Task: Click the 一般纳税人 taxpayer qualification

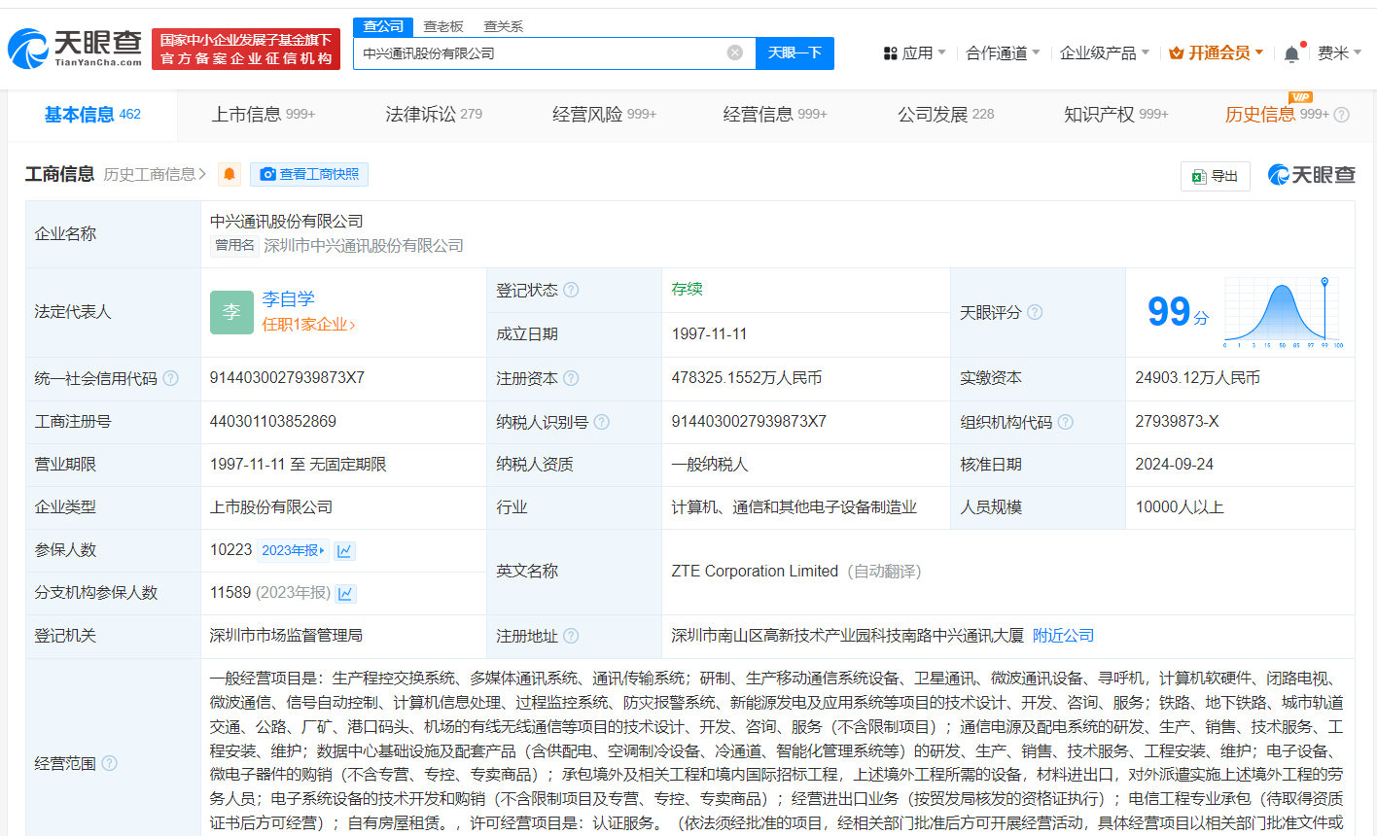Action: click(x=710, y=465)
